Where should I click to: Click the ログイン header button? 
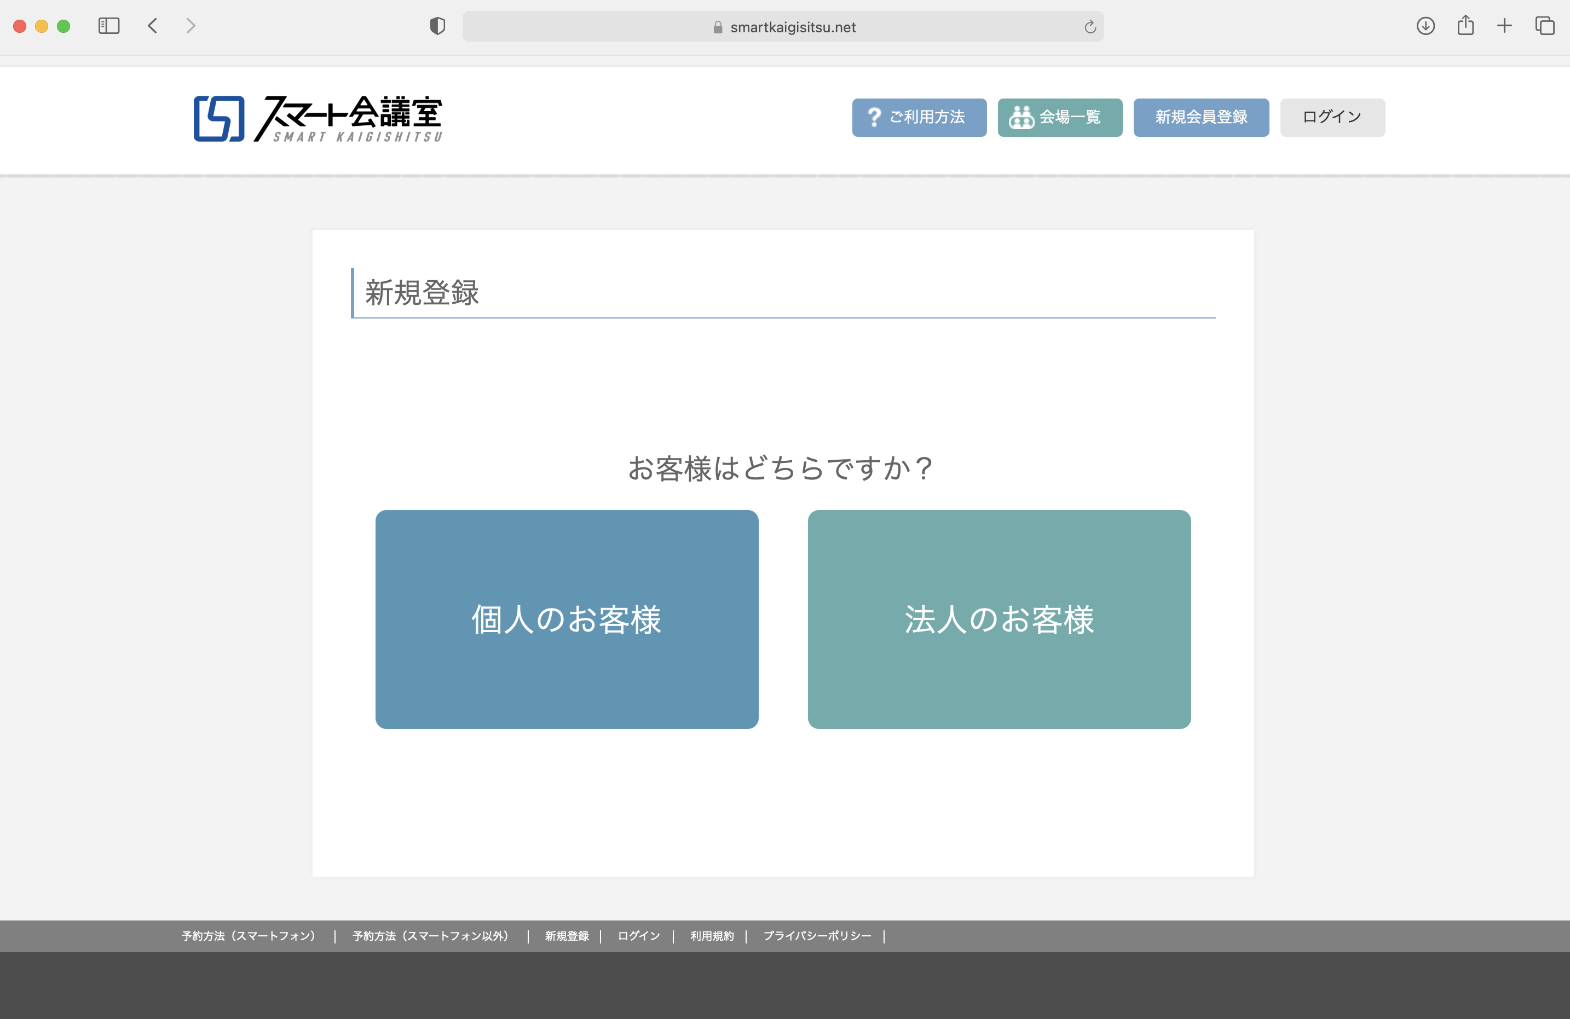[1332, 118]
